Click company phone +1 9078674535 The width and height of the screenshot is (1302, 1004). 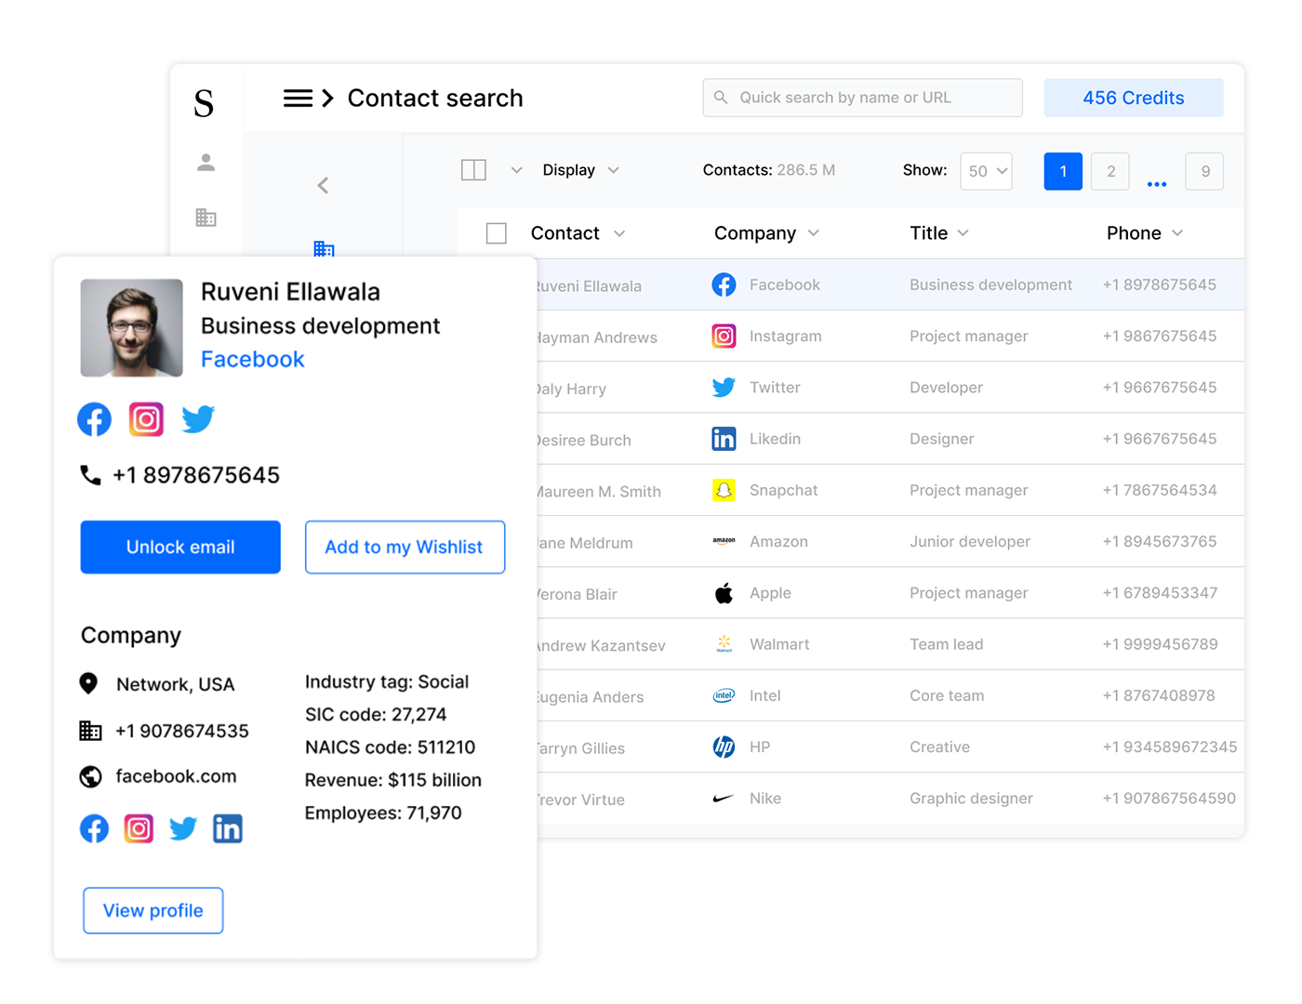click(x=182, y=731)
